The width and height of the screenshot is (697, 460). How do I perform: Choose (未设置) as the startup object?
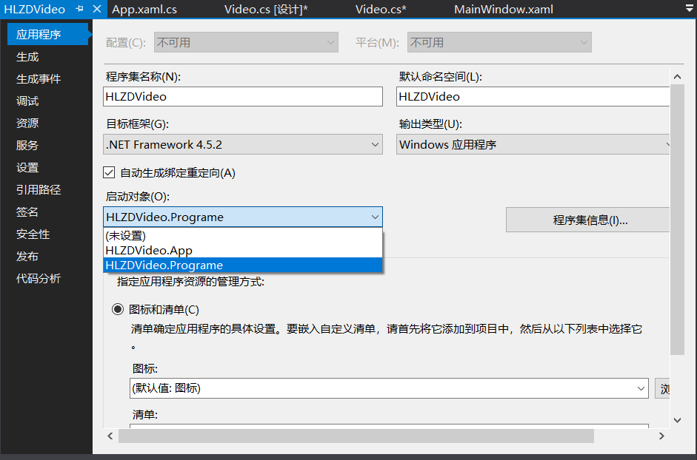(128, 237)
